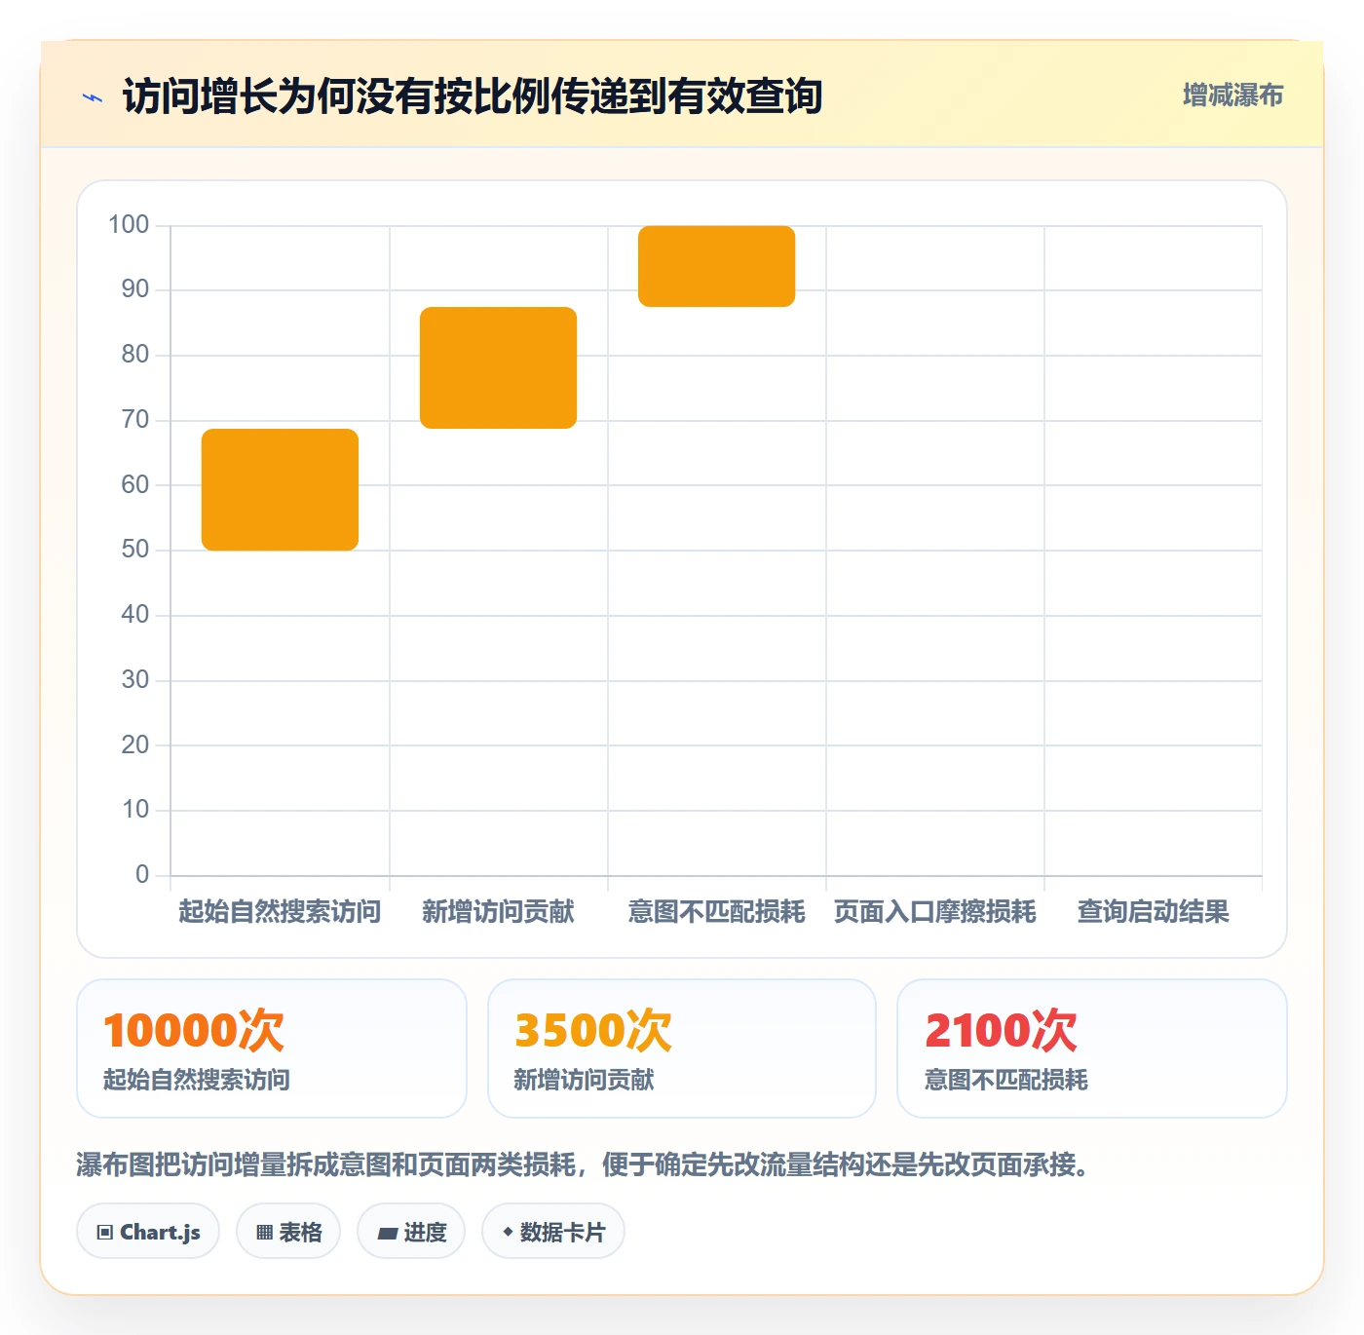This screenshot has width=1364, height=1335.
Task: Click the description text starting 瀑布图把访问增量
Action: [583, 1164]
